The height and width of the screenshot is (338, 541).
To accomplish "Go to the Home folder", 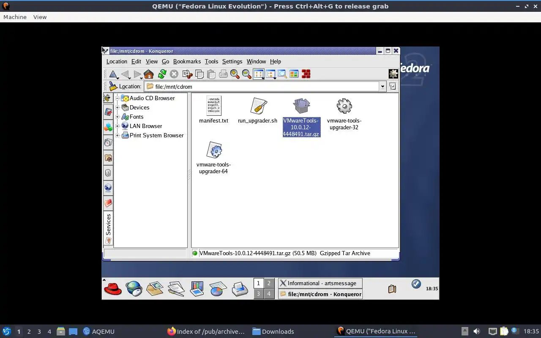I will click(x=149, y=74).
